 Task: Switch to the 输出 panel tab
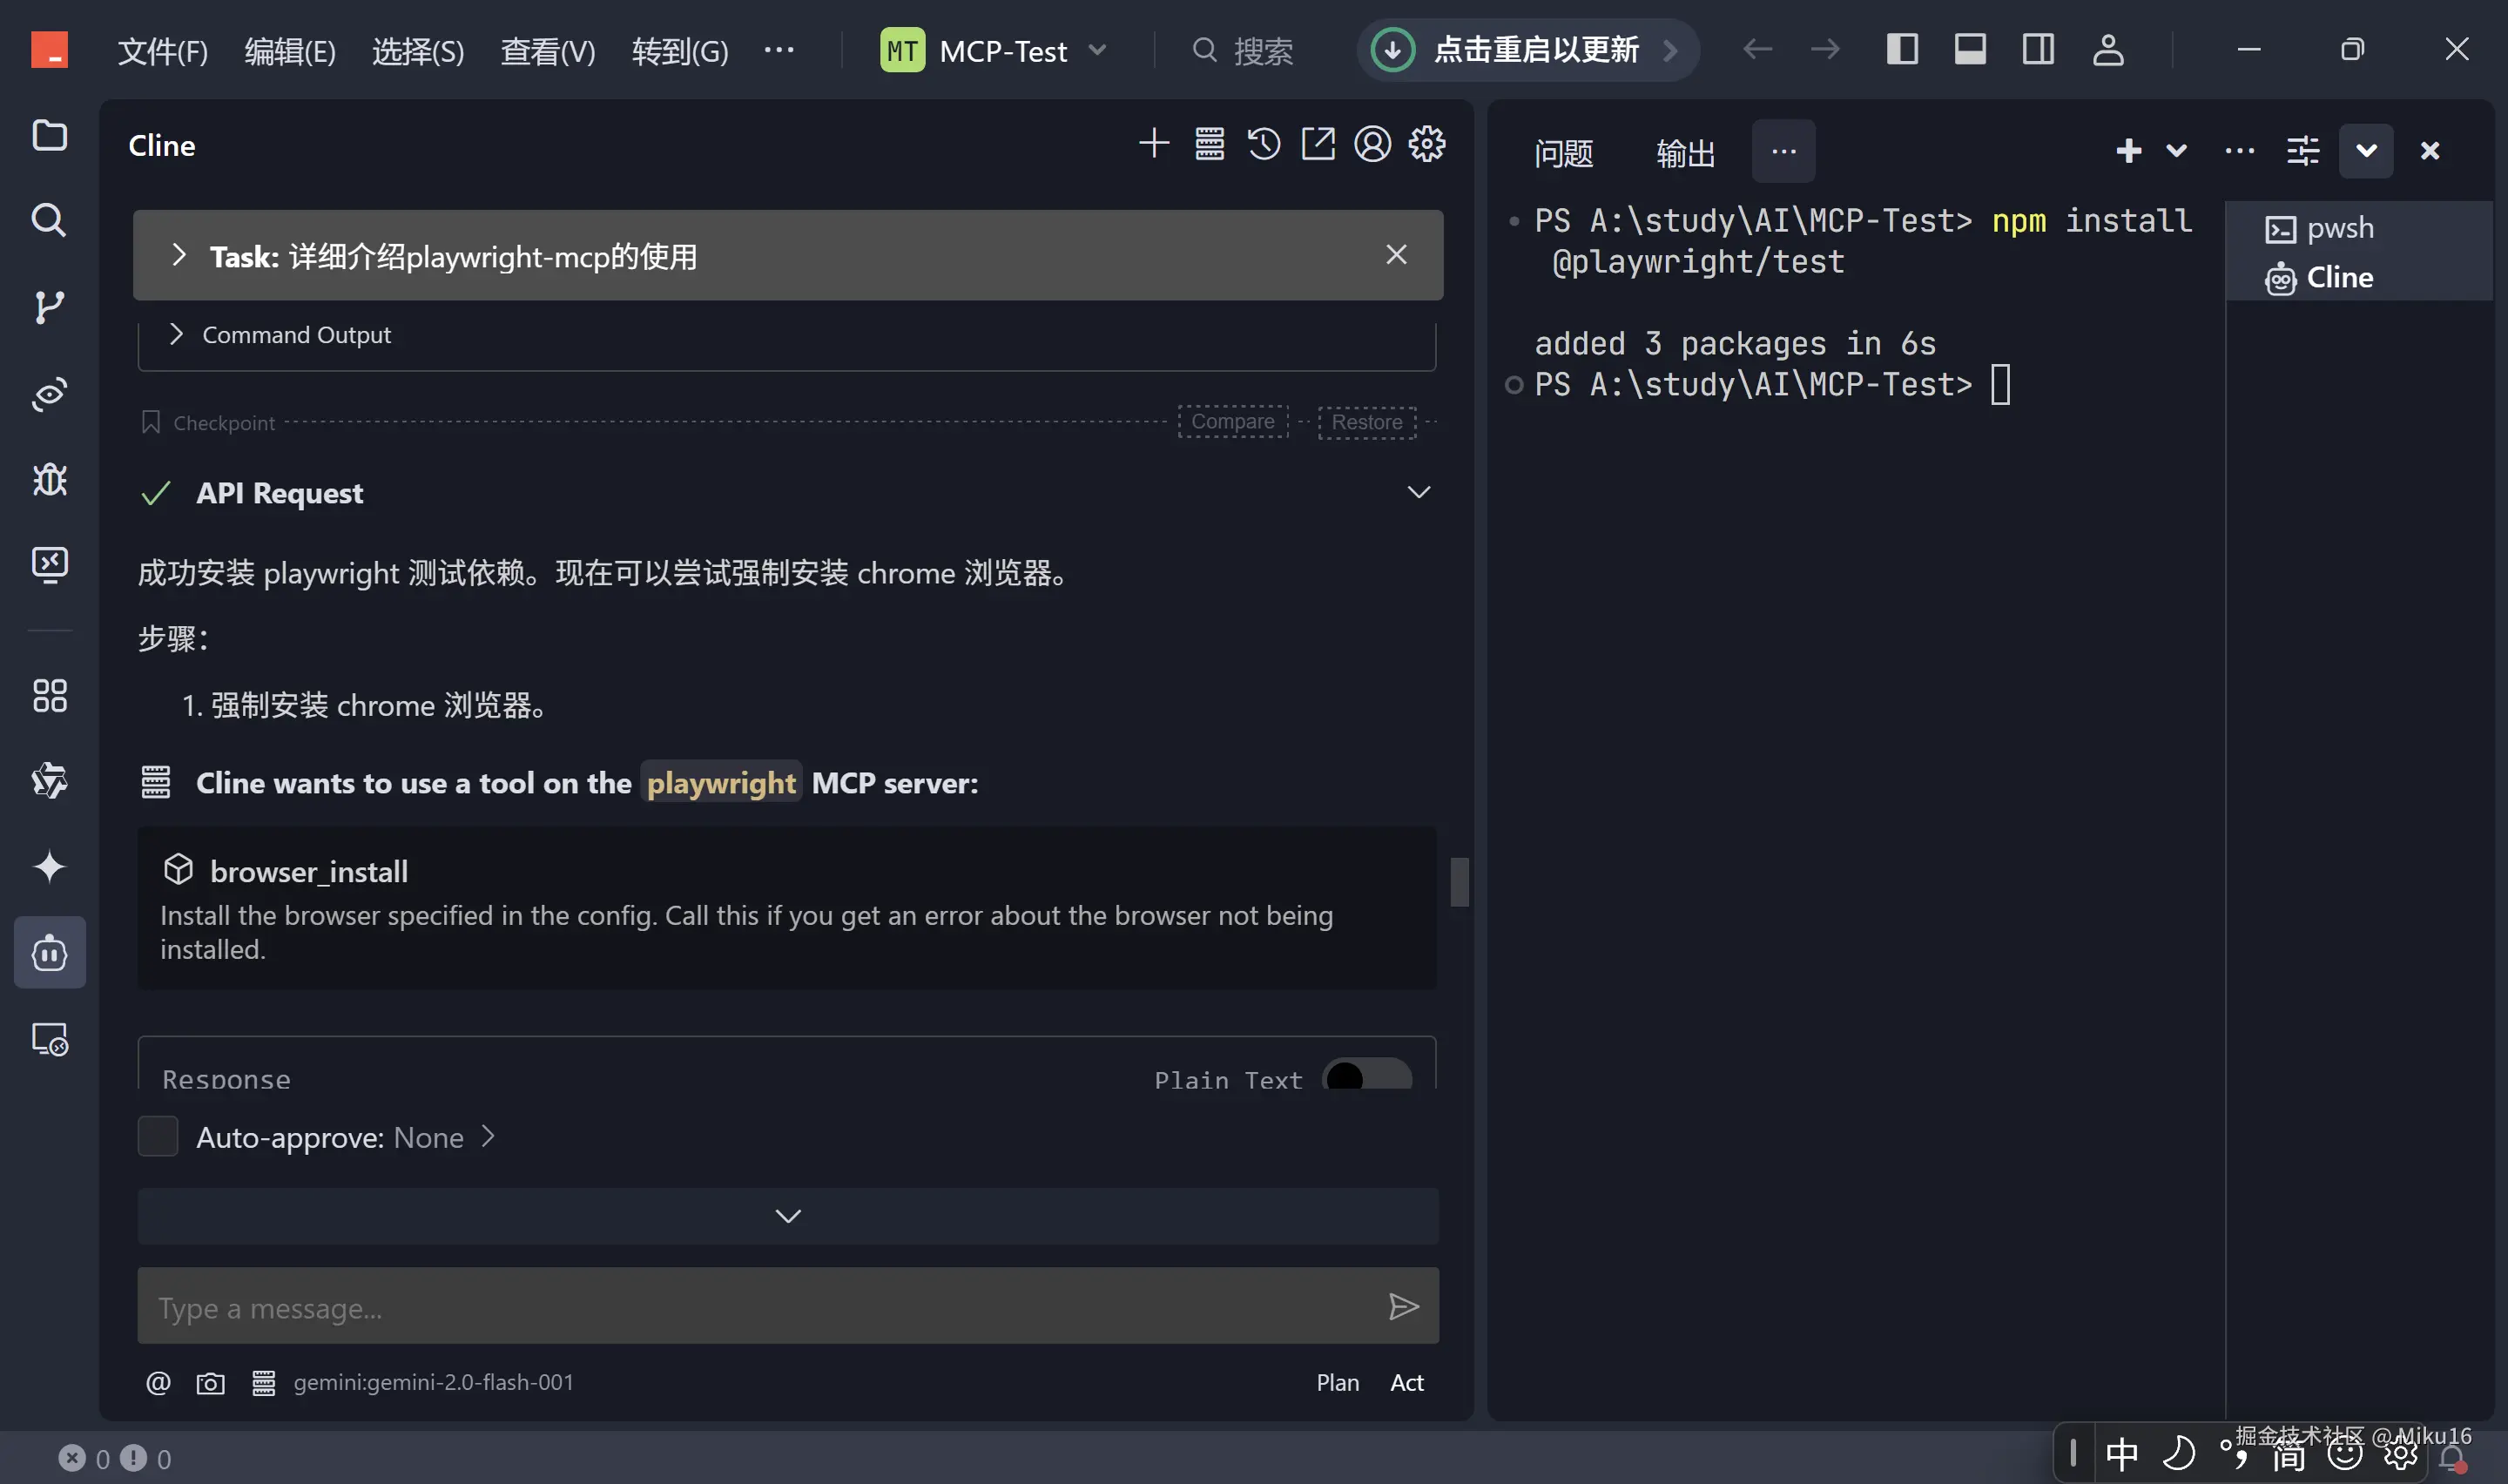pyautogui.click(x=1684, y=152)
